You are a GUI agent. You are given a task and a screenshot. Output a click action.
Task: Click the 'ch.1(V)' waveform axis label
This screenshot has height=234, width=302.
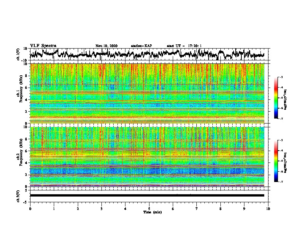click(18, 54)
